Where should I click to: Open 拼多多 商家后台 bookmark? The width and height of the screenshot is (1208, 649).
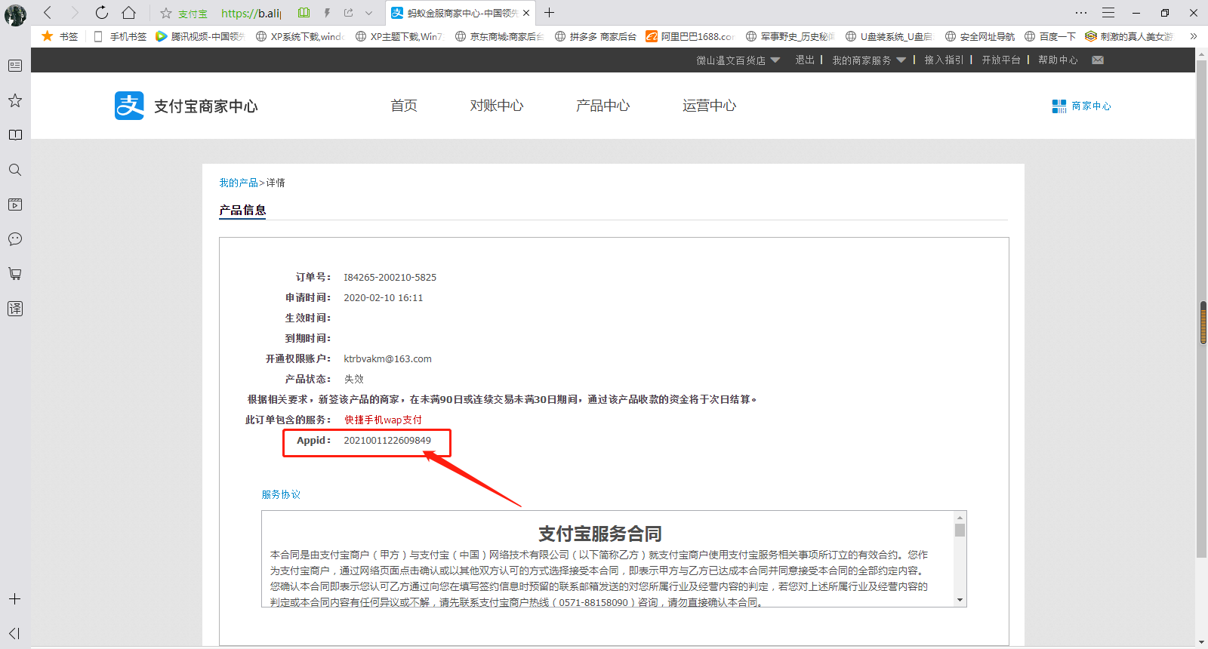click(x=596, y=36)
